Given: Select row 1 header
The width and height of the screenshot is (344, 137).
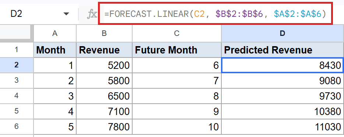Looking at the screenshot, I should tap(17, 50).
